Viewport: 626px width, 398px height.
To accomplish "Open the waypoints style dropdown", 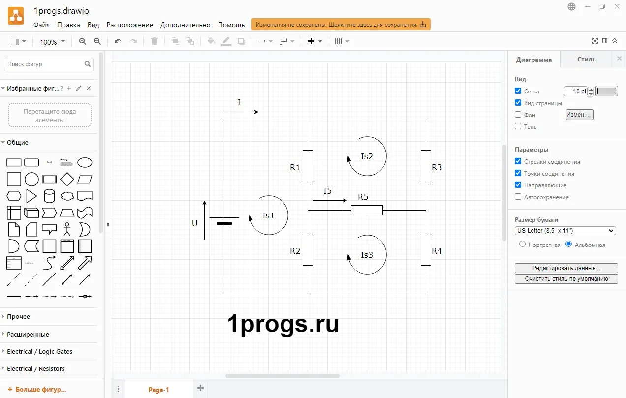I will point(287,42).
